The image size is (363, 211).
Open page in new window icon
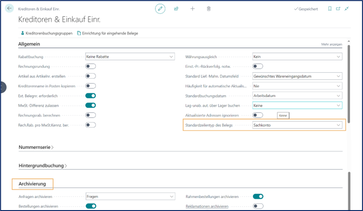click(338, 9)
